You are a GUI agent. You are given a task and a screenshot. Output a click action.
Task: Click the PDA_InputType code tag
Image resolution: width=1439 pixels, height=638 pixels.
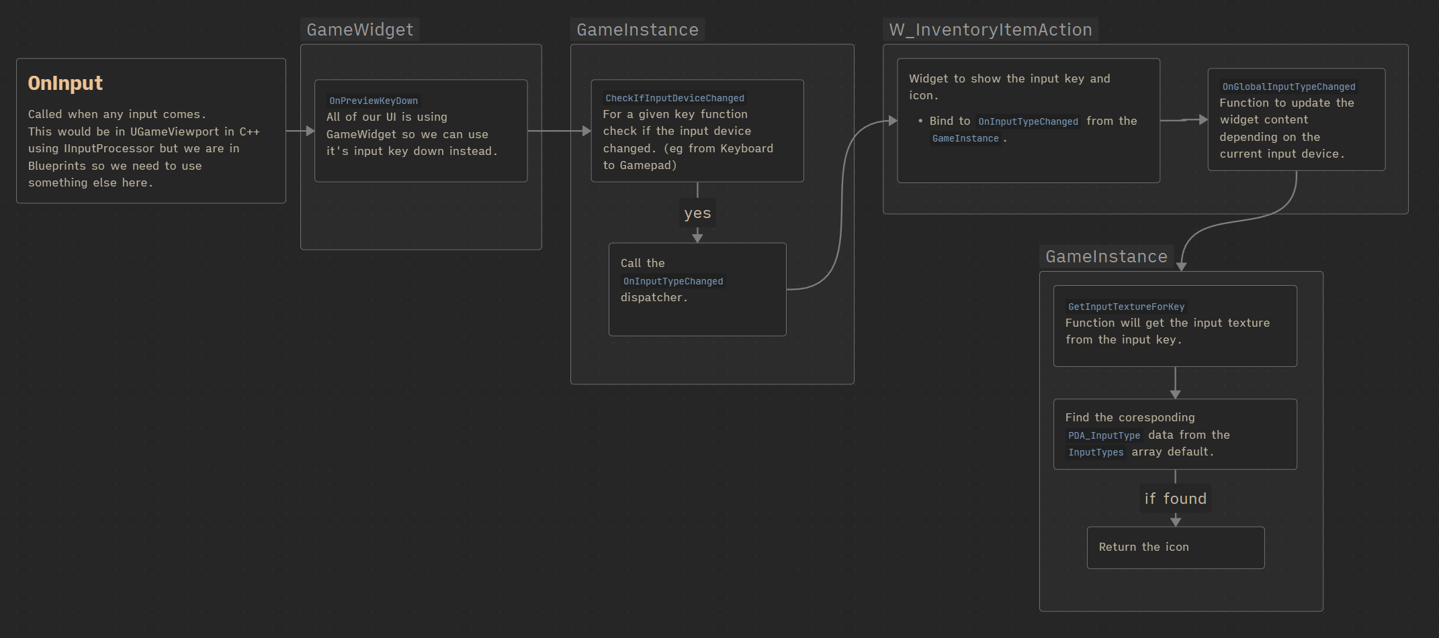[x=1104, y=435]
